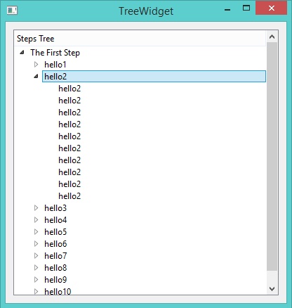Expand the hello7 node arrow

pyautogui.click(x=36, y=256)
